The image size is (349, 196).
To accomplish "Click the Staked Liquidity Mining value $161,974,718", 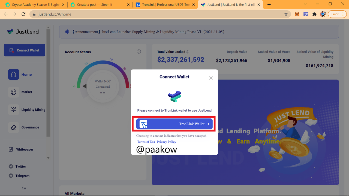I will 320,66.
